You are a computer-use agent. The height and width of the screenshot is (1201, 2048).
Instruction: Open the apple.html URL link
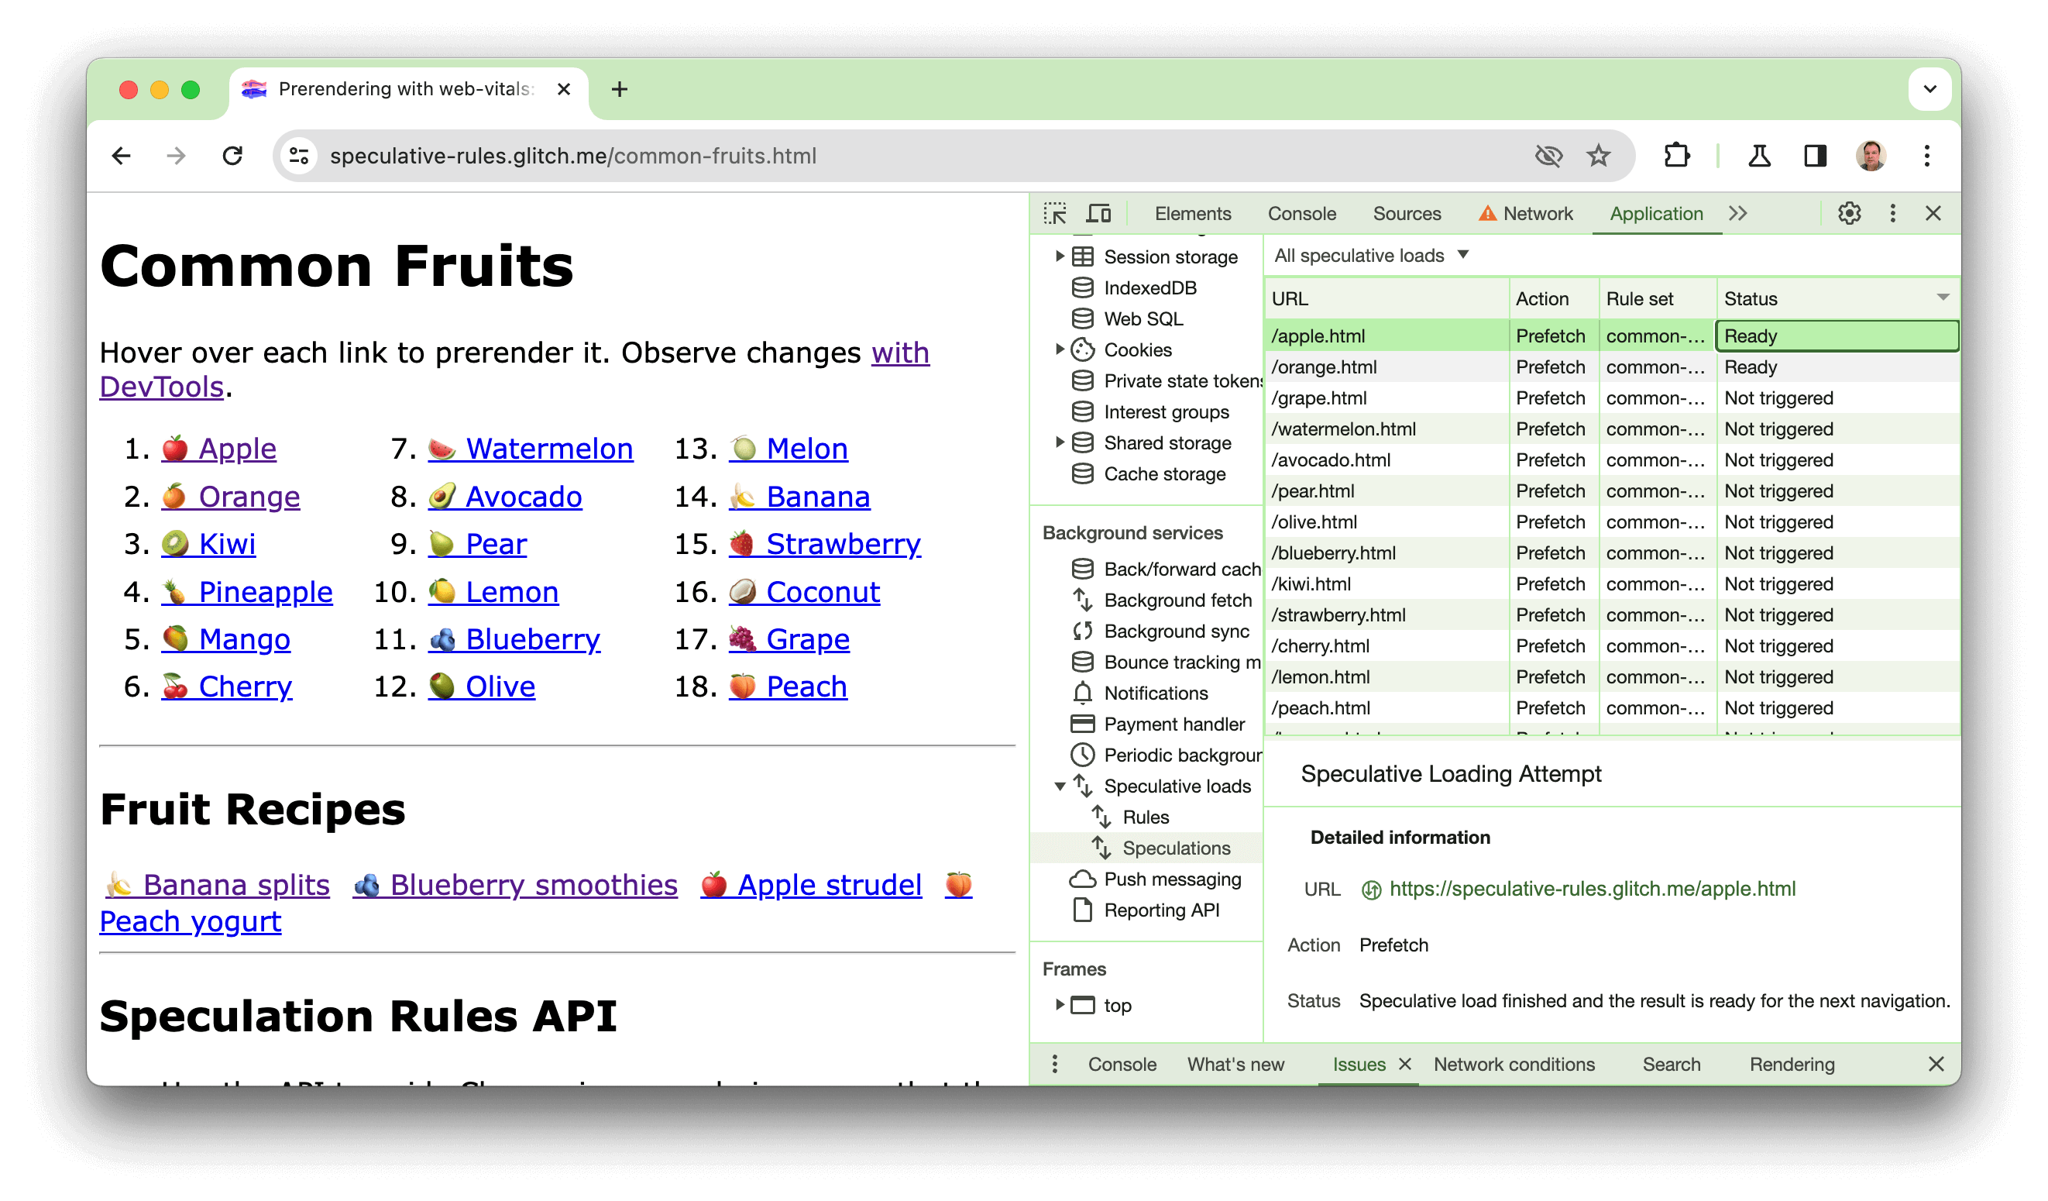coord(1589,888)
